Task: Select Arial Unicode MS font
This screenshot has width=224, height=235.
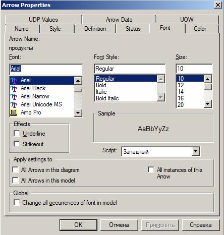Action: click(x=42, y=104)
